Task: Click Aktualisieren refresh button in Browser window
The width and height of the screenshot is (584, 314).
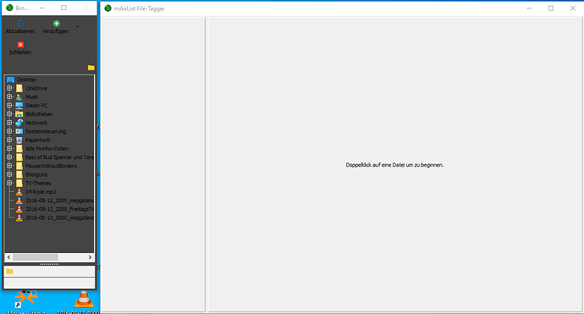Action: tap(20, 27)
